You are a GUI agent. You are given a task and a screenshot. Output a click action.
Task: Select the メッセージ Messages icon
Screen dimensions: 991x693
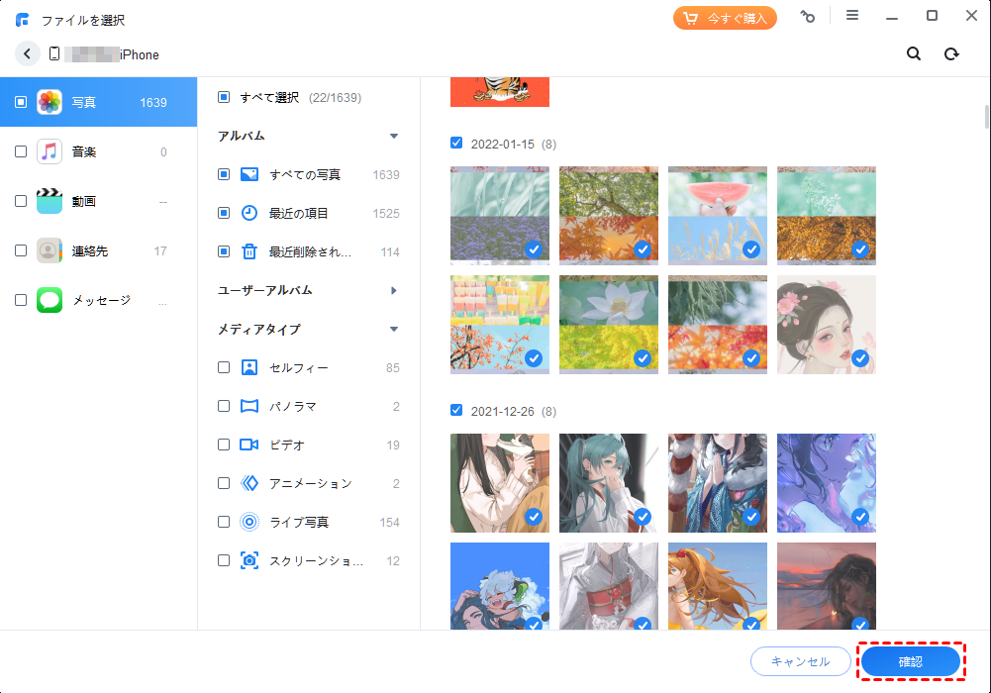(50, 300)
